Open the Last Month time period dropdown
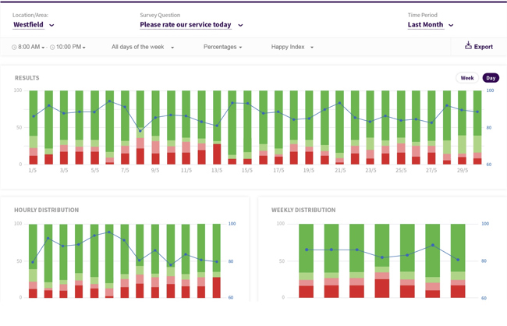Image resolution: width=507 pixels, height=326 pixels. coord(431,25)
